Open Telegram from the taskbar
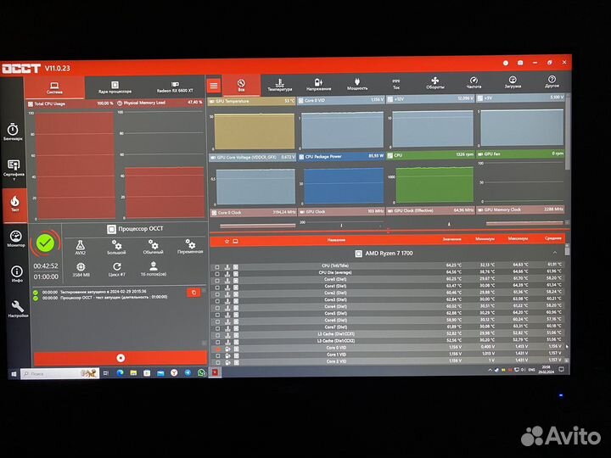 point(188,372)
